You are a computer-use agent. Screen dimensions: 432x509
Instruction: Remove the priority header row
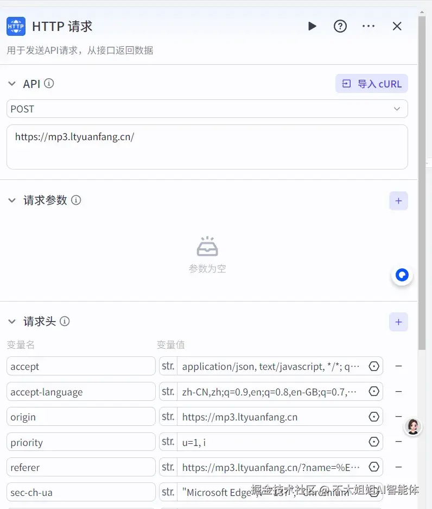click(398, 442)
